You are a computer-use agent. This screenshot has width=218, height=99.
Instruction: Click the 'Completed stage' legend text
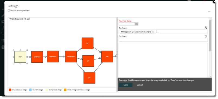tap(55, 90)
